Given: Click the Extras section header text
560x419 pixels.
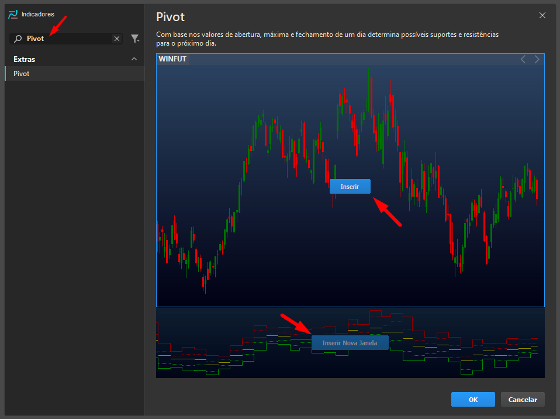Looking at the screenshot, I should (25, 59).
